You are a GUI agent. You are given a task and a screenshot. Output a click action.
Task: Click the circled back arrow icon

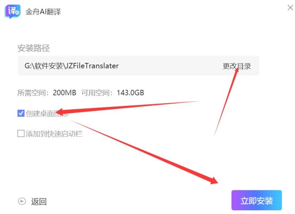click(x=22, y=201)
